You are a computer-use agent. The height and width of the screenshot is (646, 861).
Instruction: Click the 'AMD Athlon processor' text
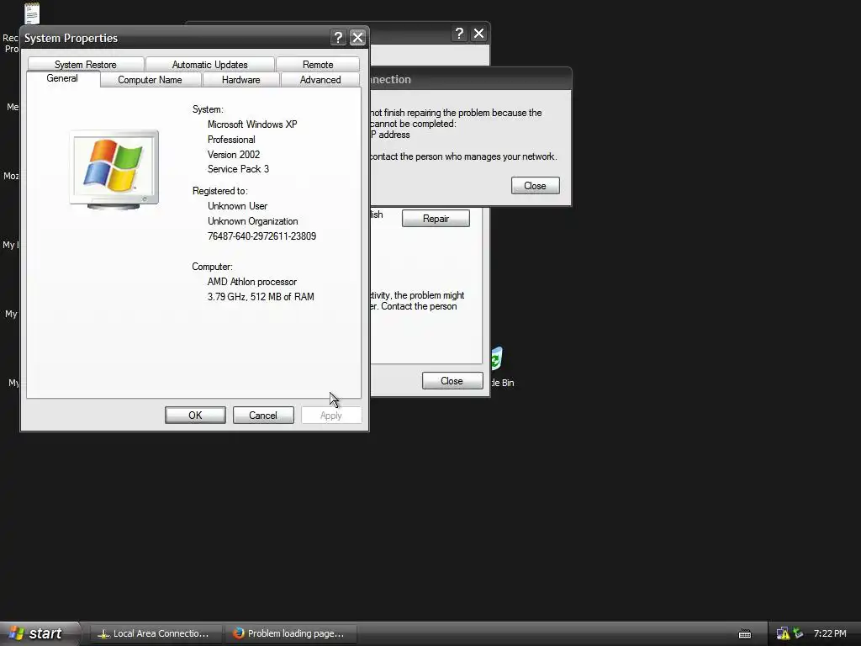tap(252, 282)
